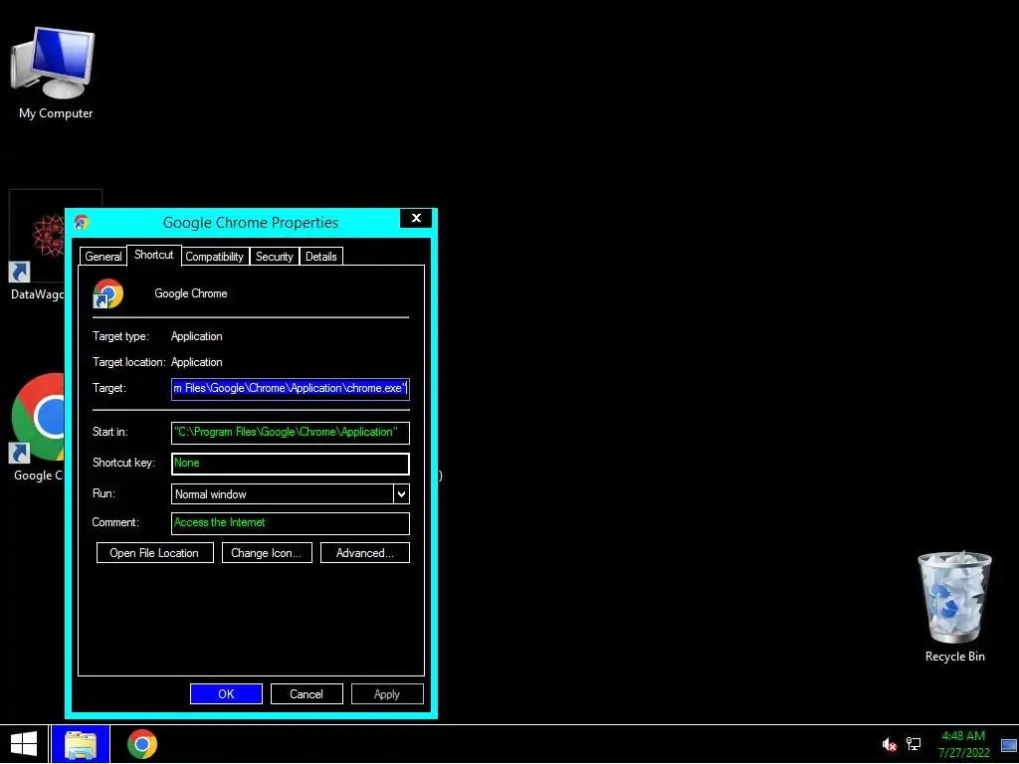This screenshot has height=764, width=1019.
Task: Click the Google Chrome name text
Action: (191, 293)
